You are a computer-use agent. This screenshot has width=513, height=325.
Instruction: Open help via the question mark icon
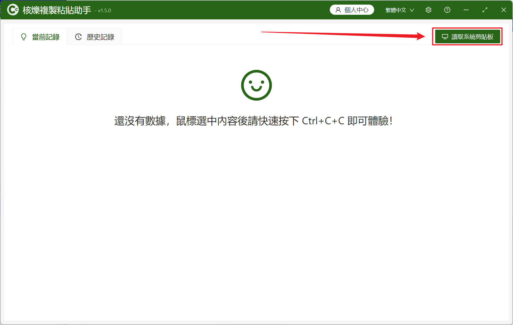pos(447,10)
